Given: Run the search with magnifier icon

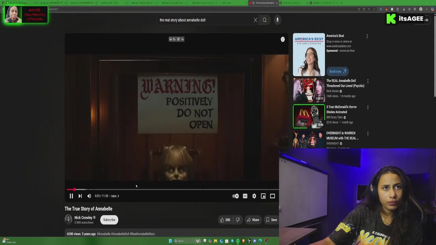Looking at the screenshot, I should click(265, 20).
